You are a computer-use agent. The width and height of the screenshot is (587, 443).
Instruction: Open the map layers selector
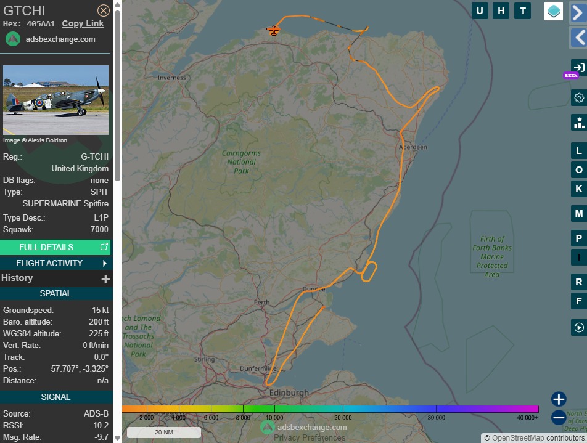[553, 11]
